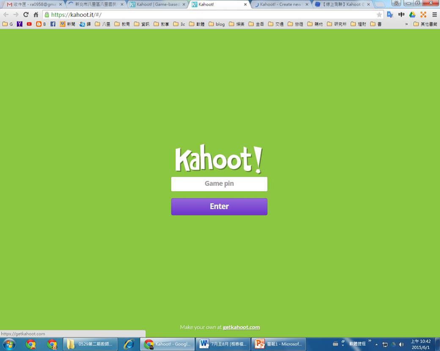Switch to the Gmail inbox tab
440x351 pixels.
click(x=32, y=4)
